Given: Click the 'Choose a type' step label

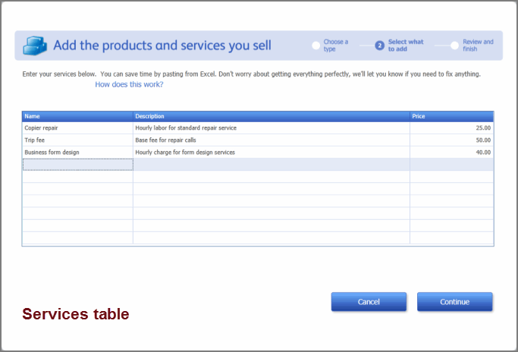Looking at the screenshot, I should coord(336,46).
